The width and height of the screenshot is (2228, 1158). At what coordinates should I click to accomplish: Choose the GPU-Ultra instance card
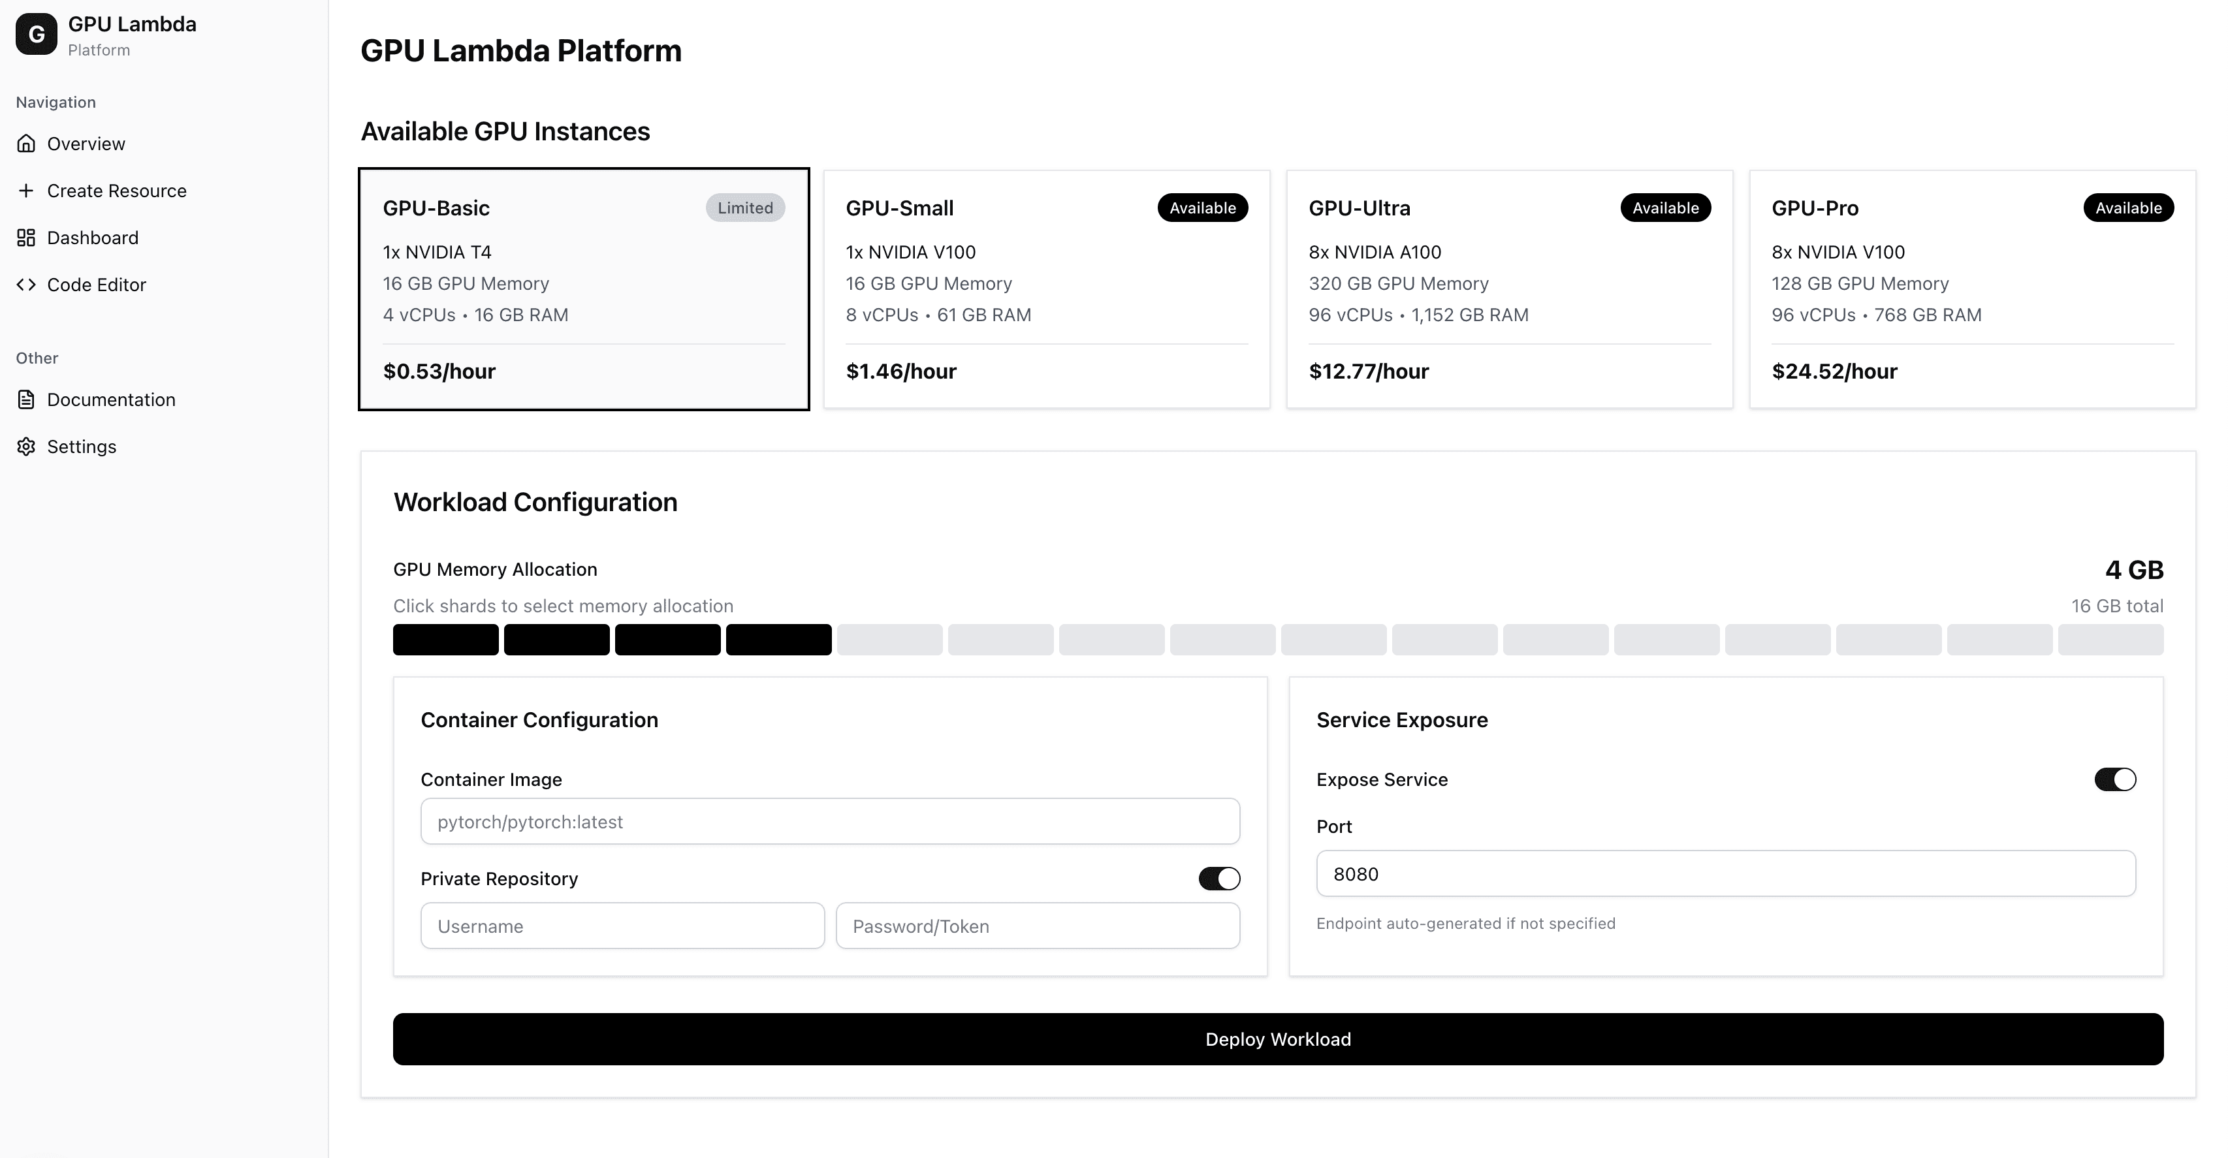[x=1509, y=289]
